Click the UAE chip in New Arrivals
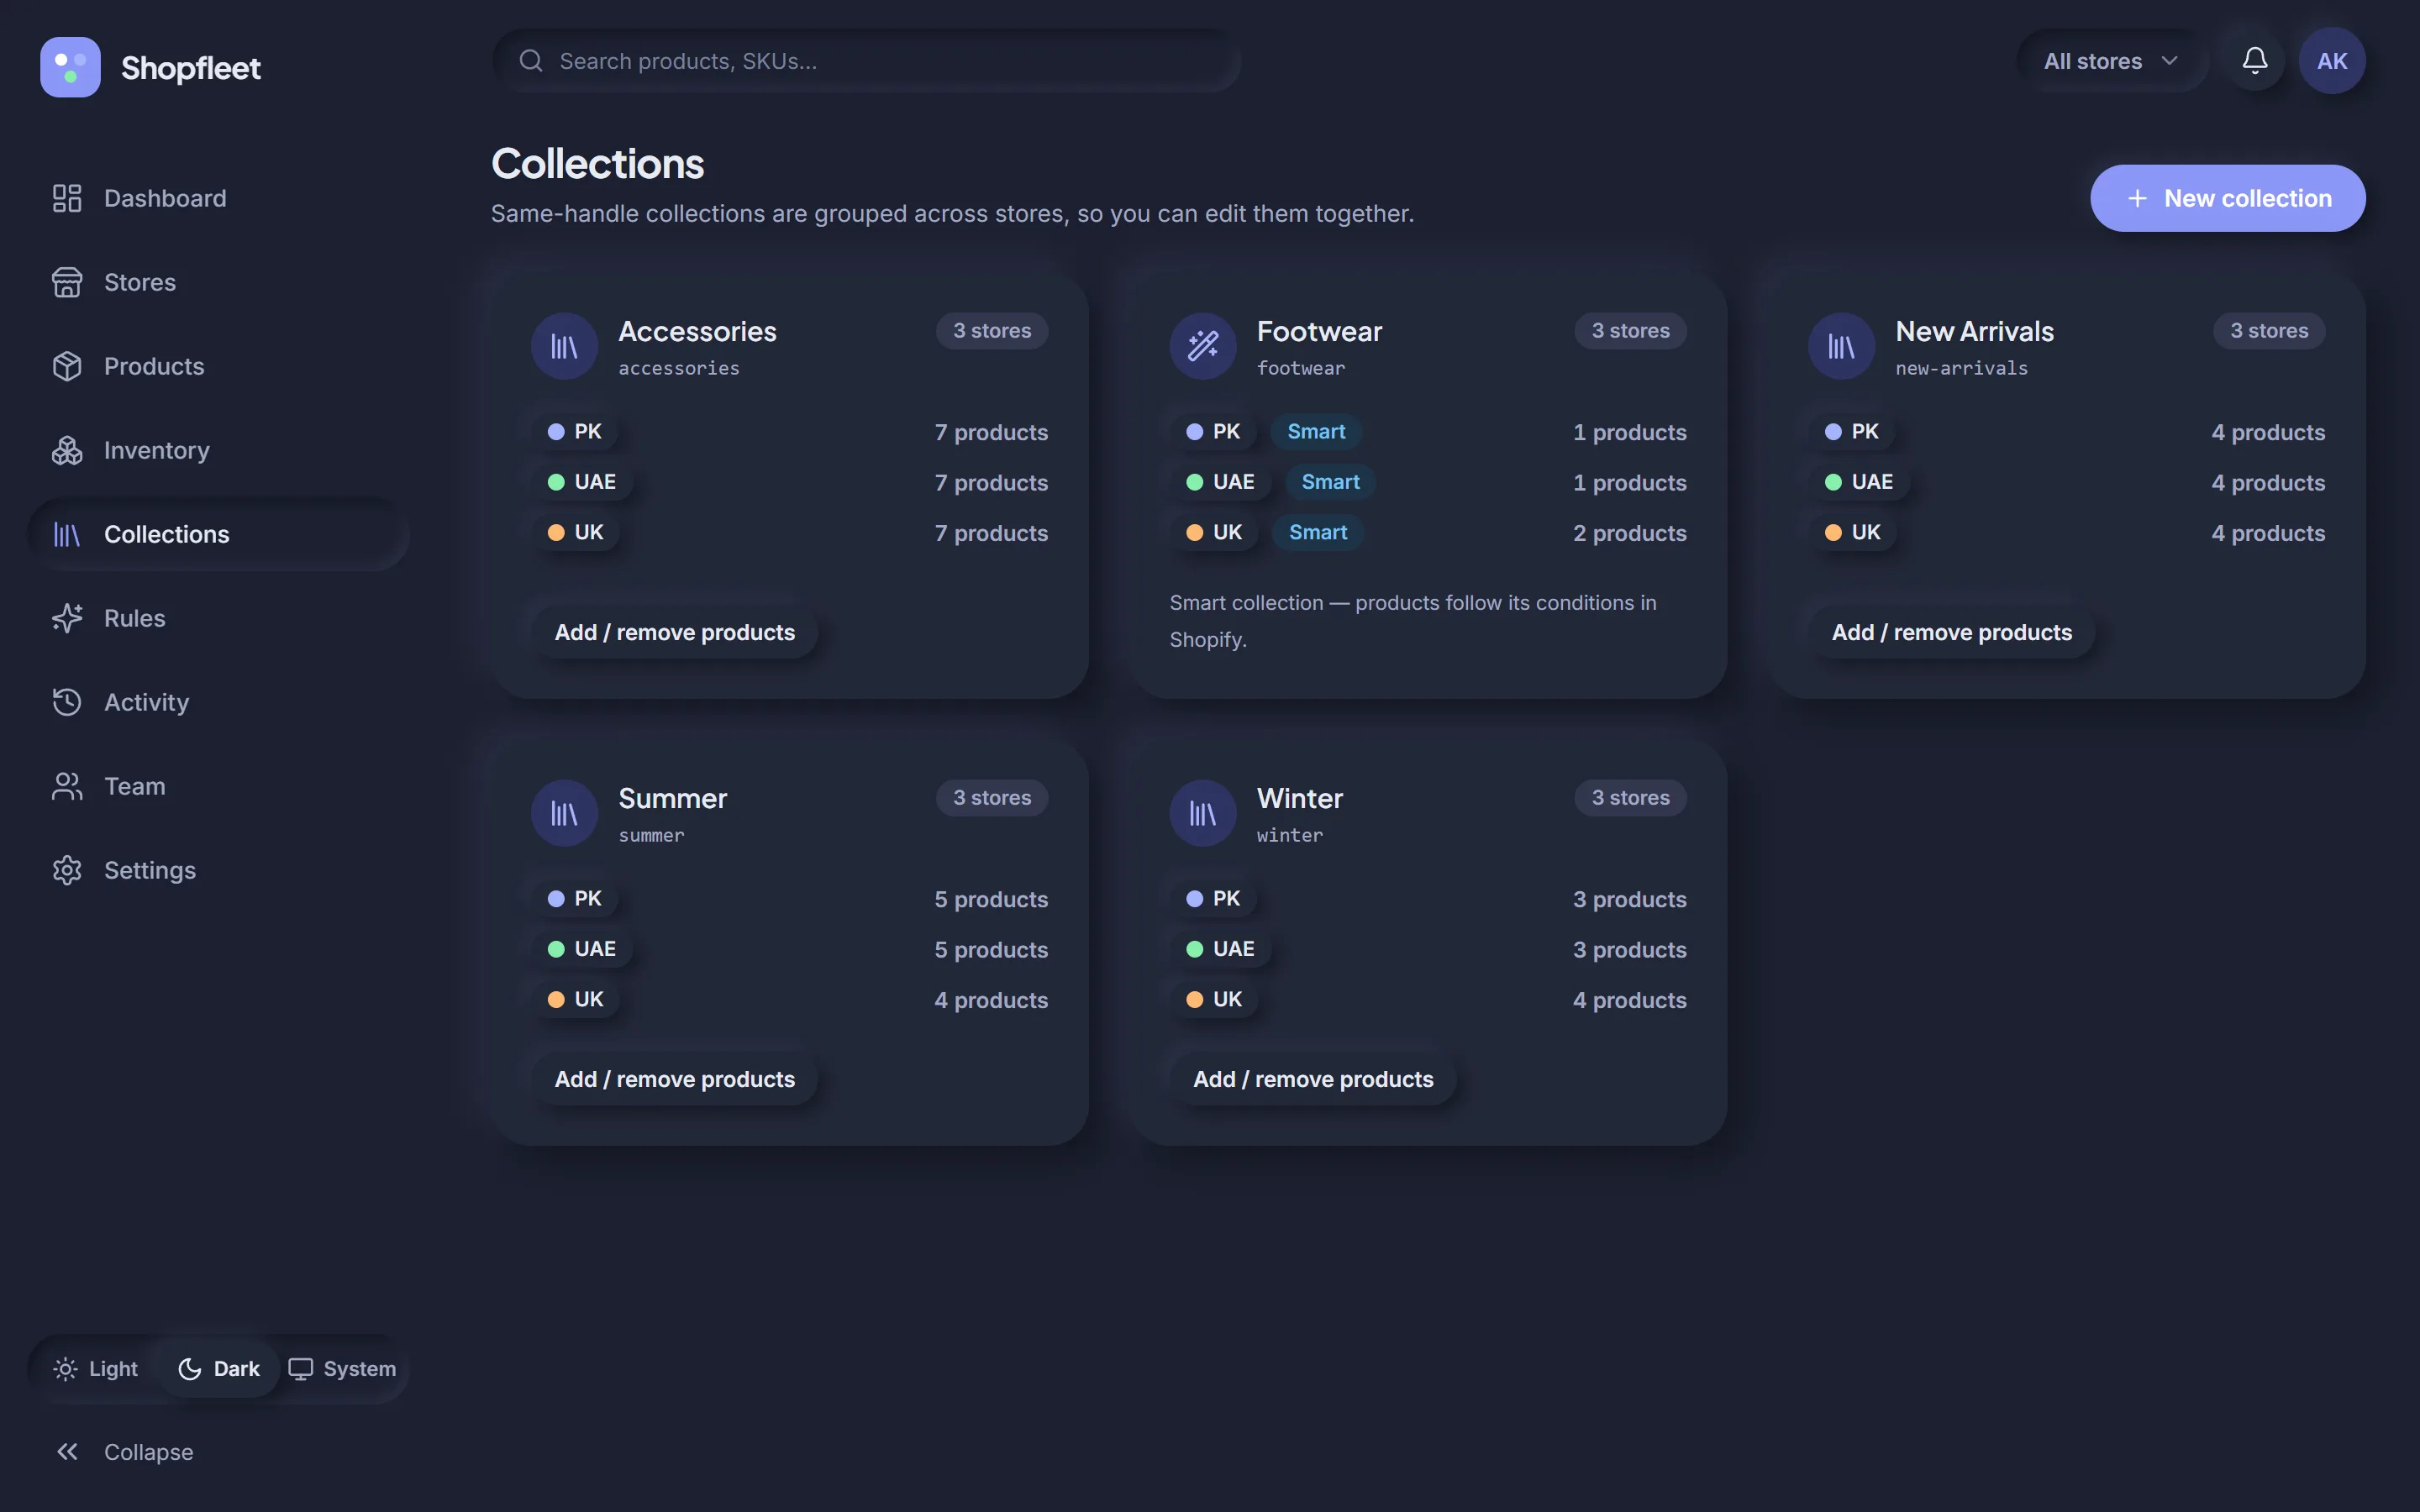This screenshot has width=2420, height=1512. [x=1859, y=482]
